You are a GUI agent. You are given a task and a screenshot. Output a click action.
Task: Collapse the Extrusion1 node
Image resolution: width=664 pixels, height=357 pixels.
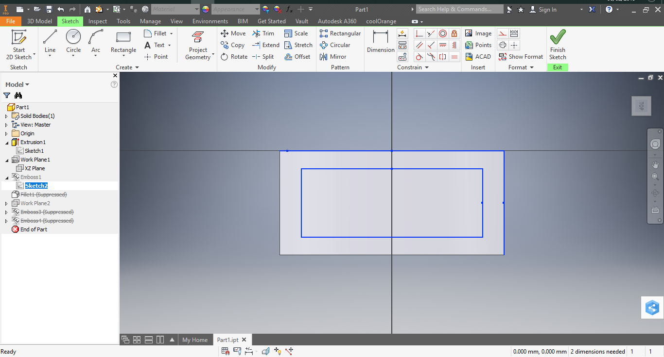pos(6,142)
